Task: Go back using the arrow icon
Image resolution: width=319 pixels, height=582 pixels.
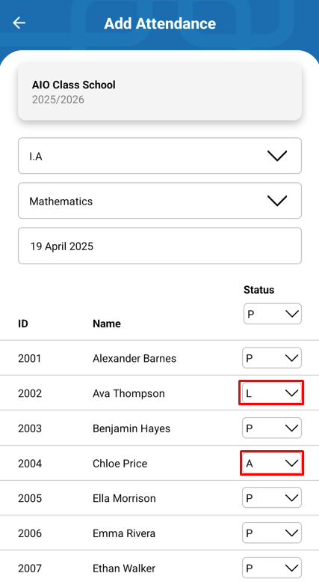Action: (x=19, y=23)
